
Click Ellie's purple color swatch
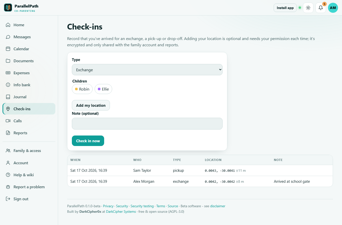pos(99,89)
